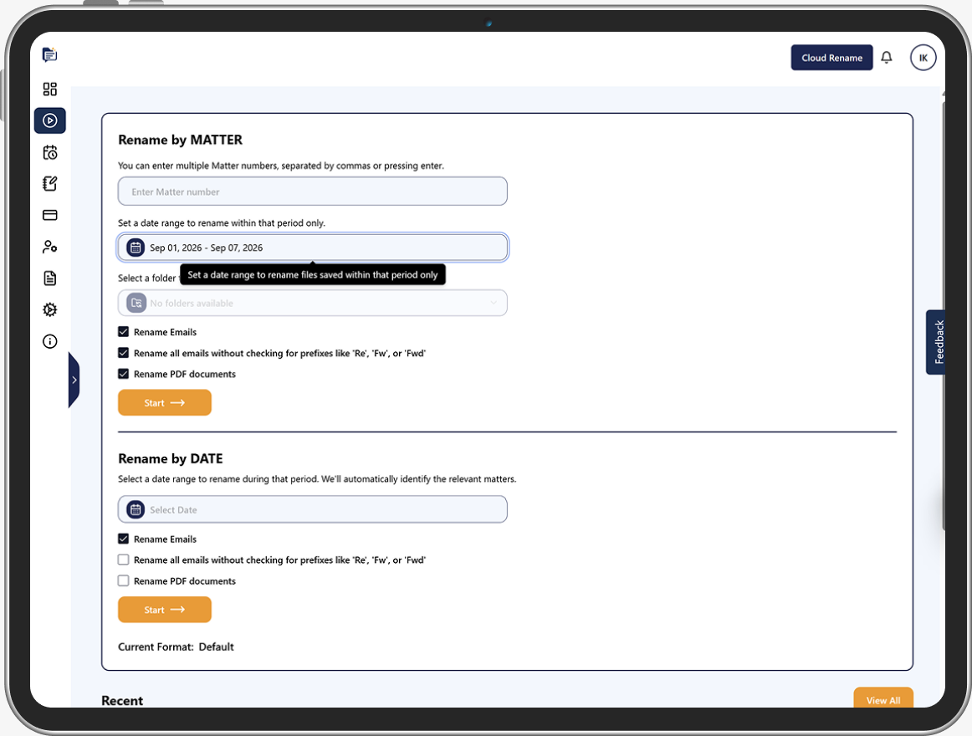The image size is (972, 736).
Task: Select the play/rename icon in sidebar
Action: 49,120
